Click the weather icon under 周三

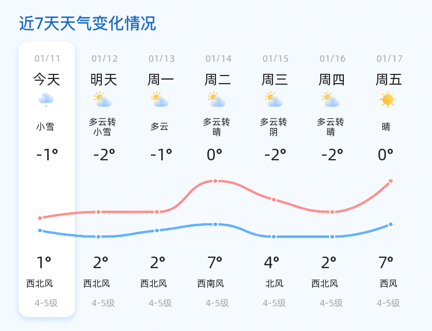pyautogui.click(x=274, y=100)
